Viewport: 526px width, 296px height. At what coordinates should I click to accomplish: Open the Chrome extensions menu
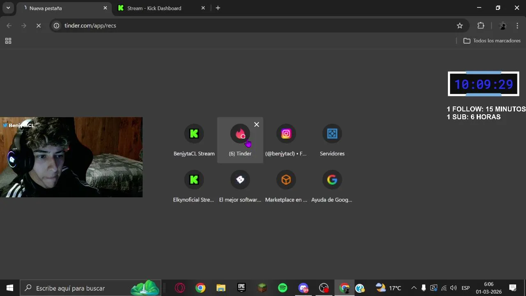(x=481, y=25)
